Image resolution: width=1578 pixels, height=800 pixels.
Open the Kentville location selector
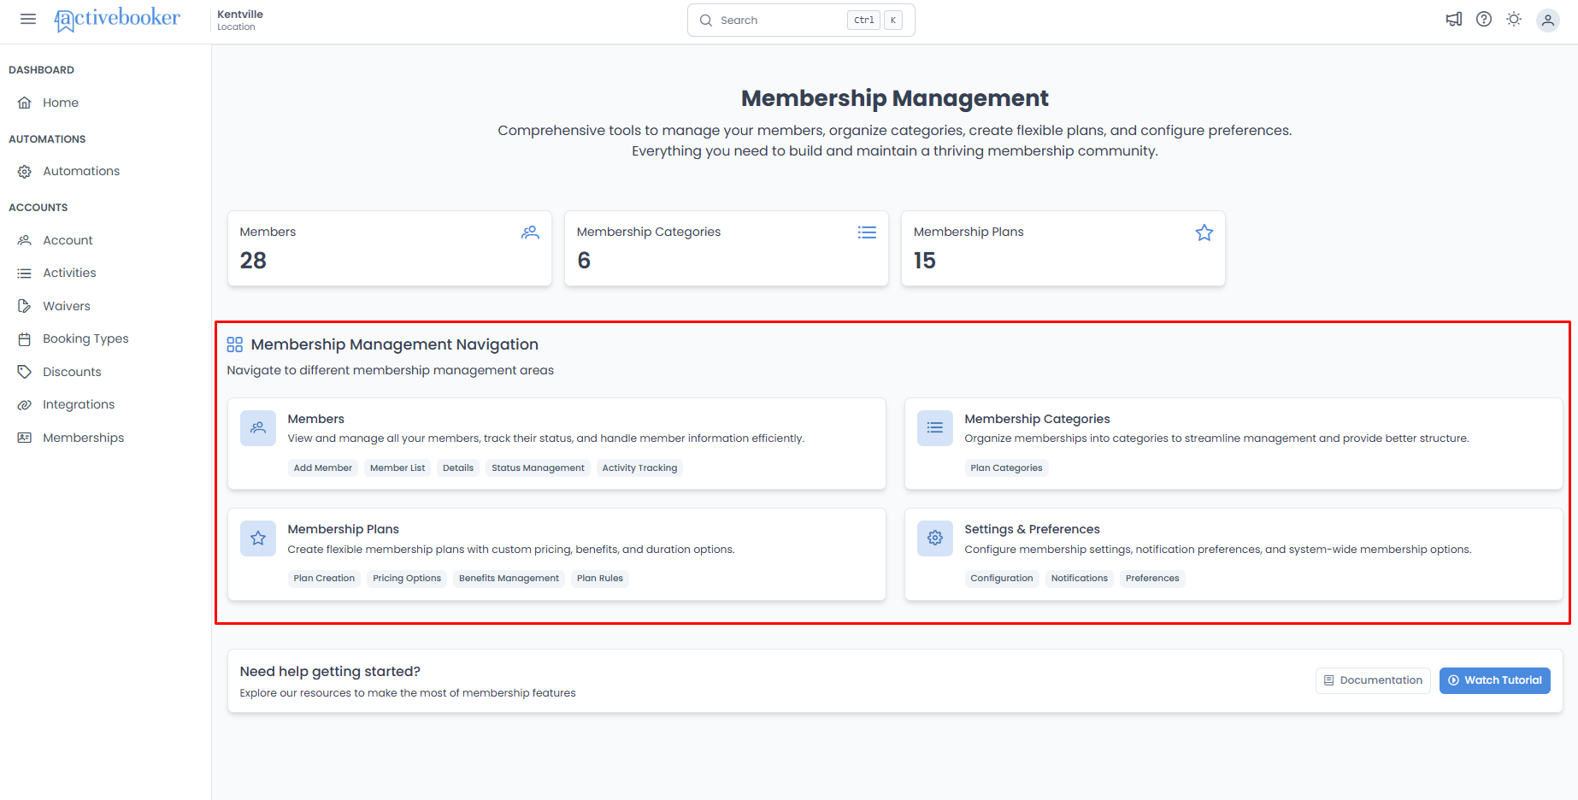[240, 20]
